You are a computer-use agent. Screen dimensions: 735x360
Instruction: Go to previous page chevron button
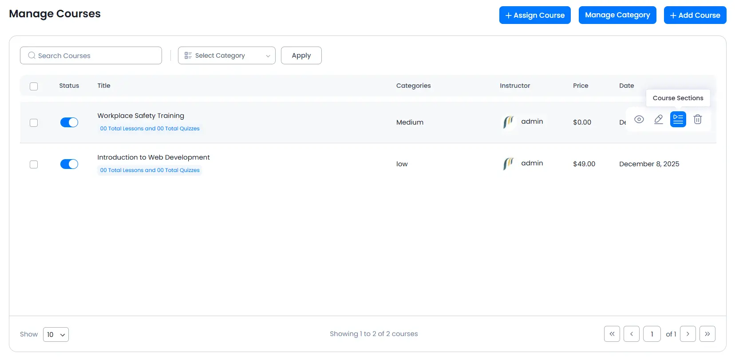pyautogui.click(x=631, y=334)
